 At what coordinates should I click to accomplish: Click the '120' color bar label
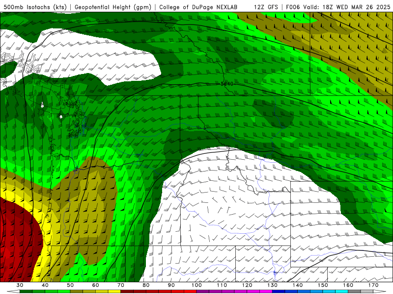pyautogui.click(x=247, y=285)
